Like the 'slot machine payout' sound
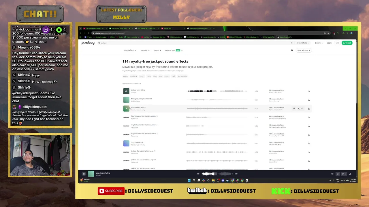This screenshot has height=207, width=369. (300, 108)
